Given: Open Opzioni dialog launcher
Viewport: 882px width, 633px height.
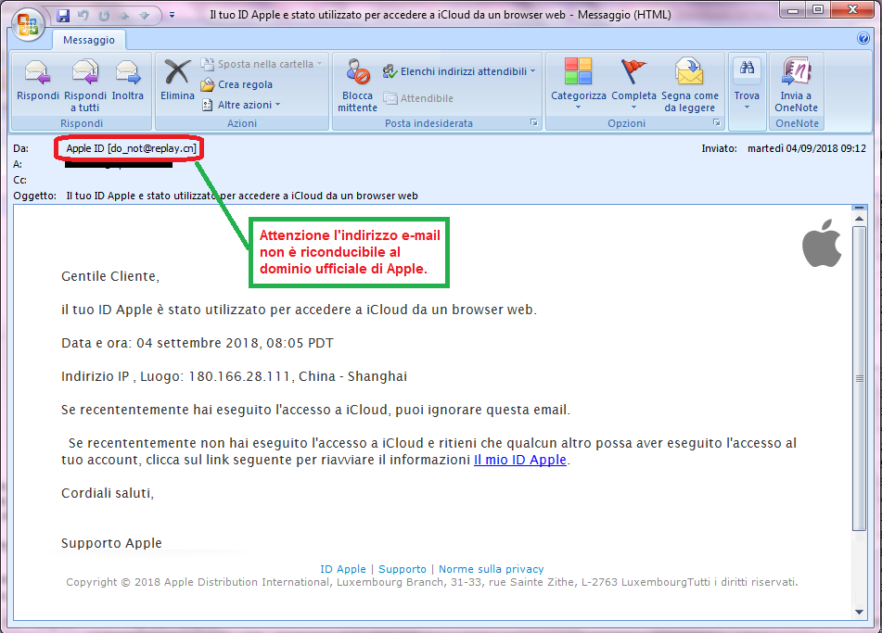Looking at the screenshot, I should 717,122.
